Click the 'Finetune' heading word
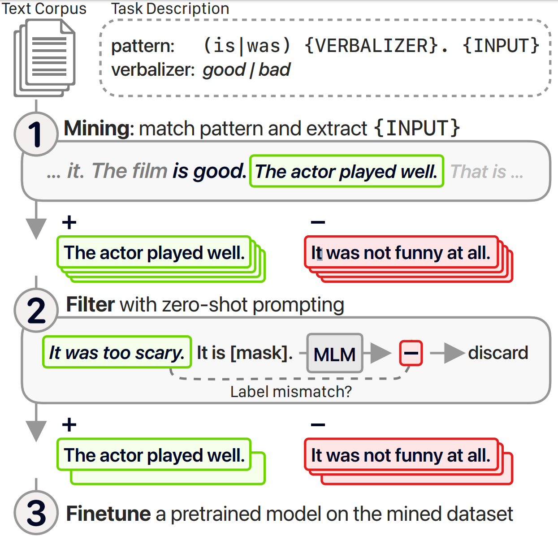Screen dimensions: 558x536 [x=108, y=514]
